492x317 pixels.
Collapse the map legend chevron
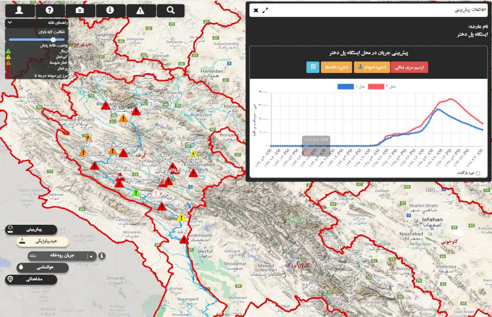10,23
